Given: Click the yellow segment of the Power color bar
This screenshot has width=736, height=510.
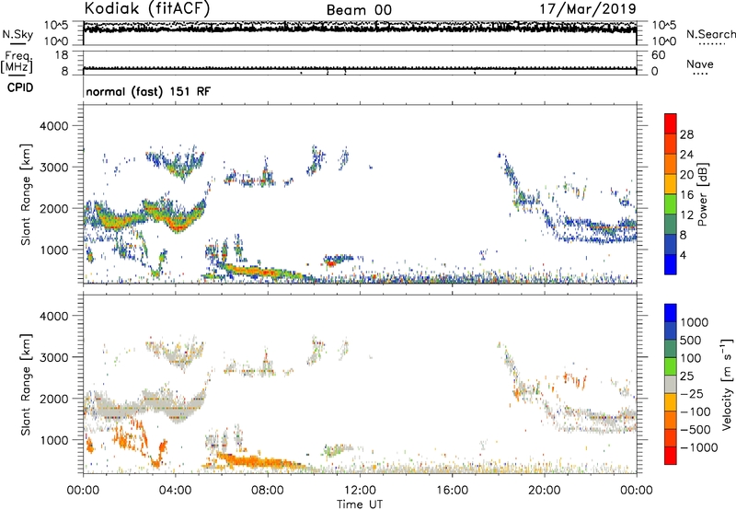Looking at the screenshot, I should (671, 183).
